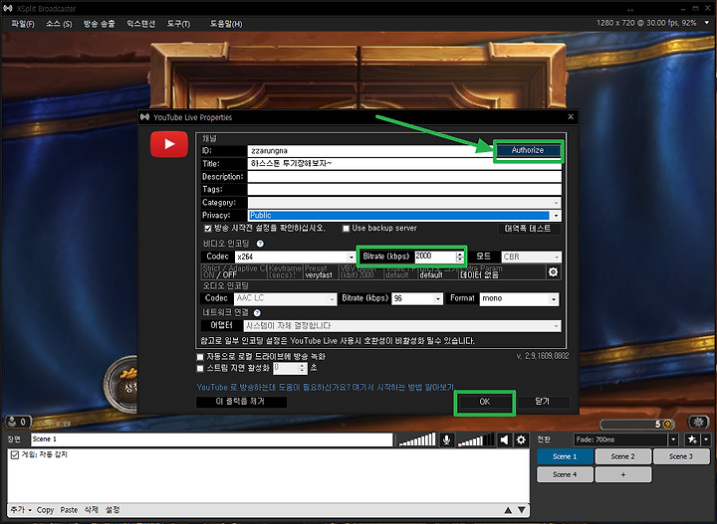This screenshot has height=524, width=717.
Task: Toggle the confirm-settings-before-broadcast checkbox
Action: (x=208, y=229)
